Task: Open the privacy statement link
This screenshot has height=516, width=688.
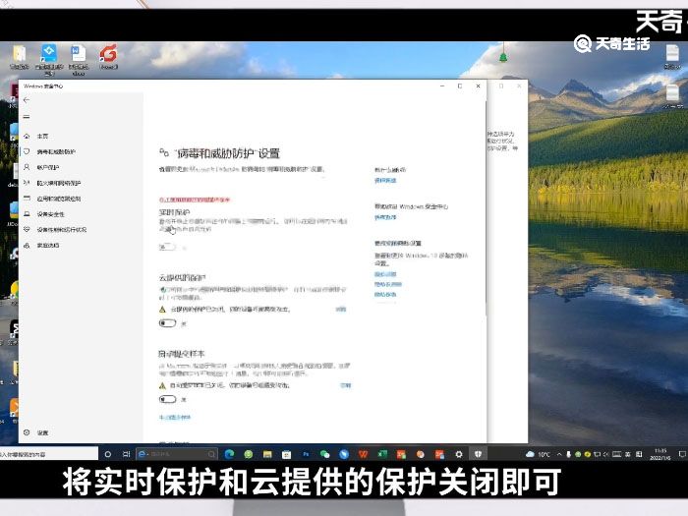Action: click(385, 295)
